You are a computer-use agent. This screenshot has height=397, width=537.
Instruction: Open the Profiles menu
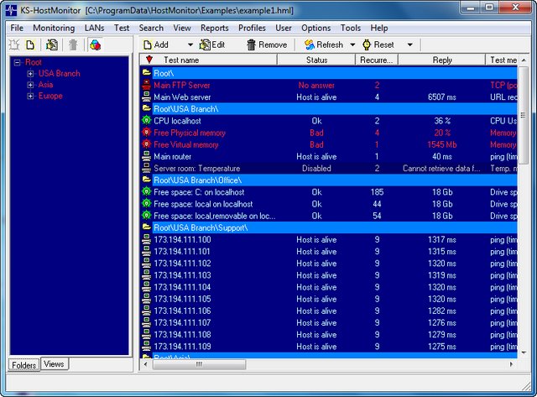click(252, 28)
